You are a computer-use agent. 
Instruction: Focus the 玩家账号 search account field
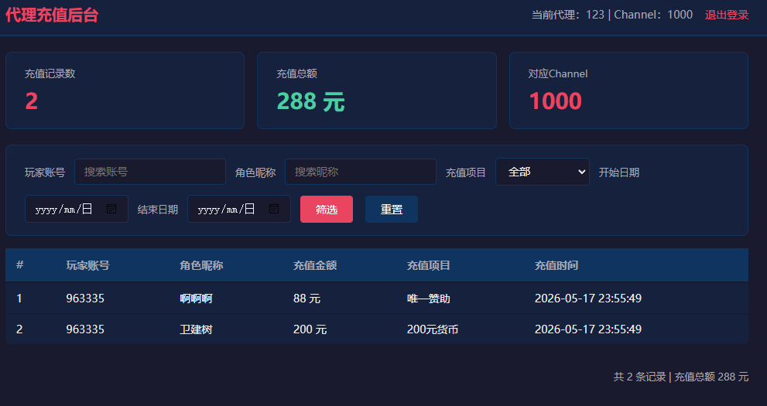149,172
